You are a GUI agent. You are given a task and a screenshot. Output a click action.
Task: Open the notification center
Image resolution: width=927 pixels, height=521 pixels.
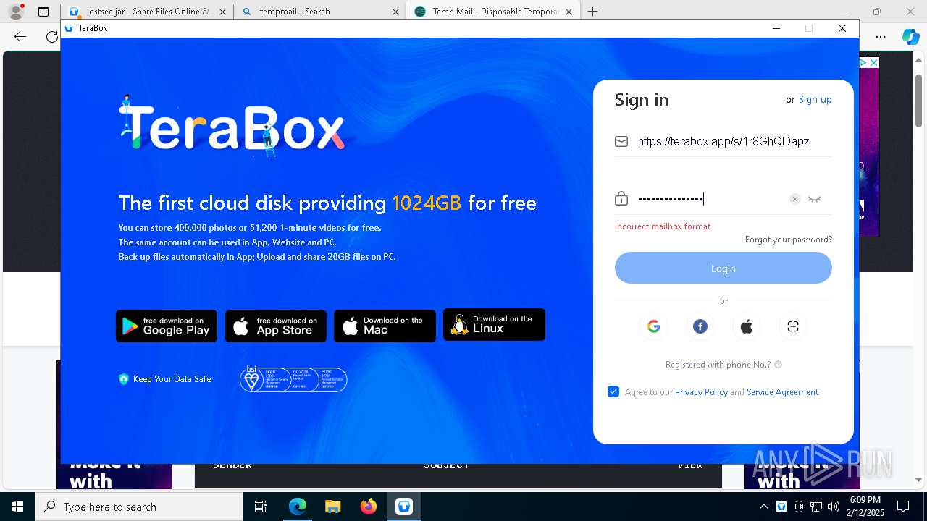(903, 507)
